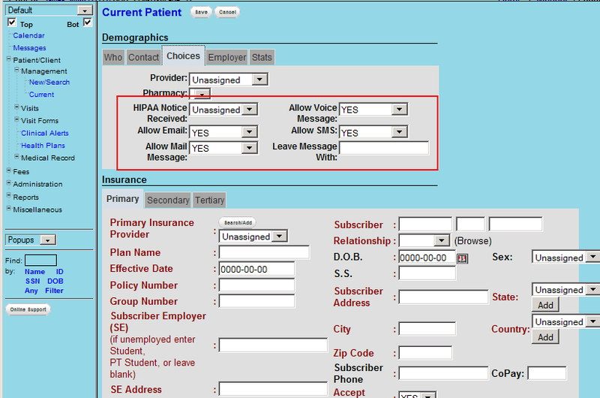Click the Save button
The height and width of the screenshot is (398, 600).
tap(200, 13)
